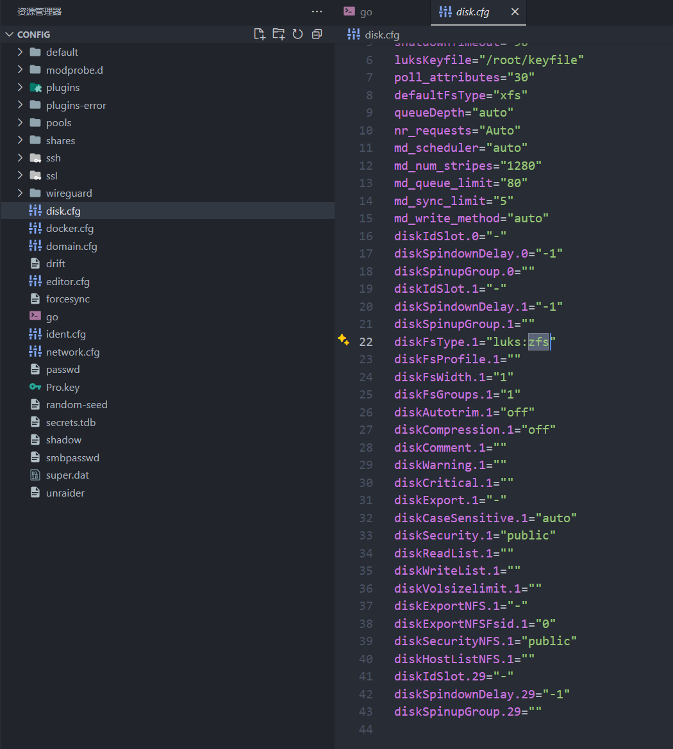673x749 pixels.
Task: Click the passwd file document icon
Action: 35,369
